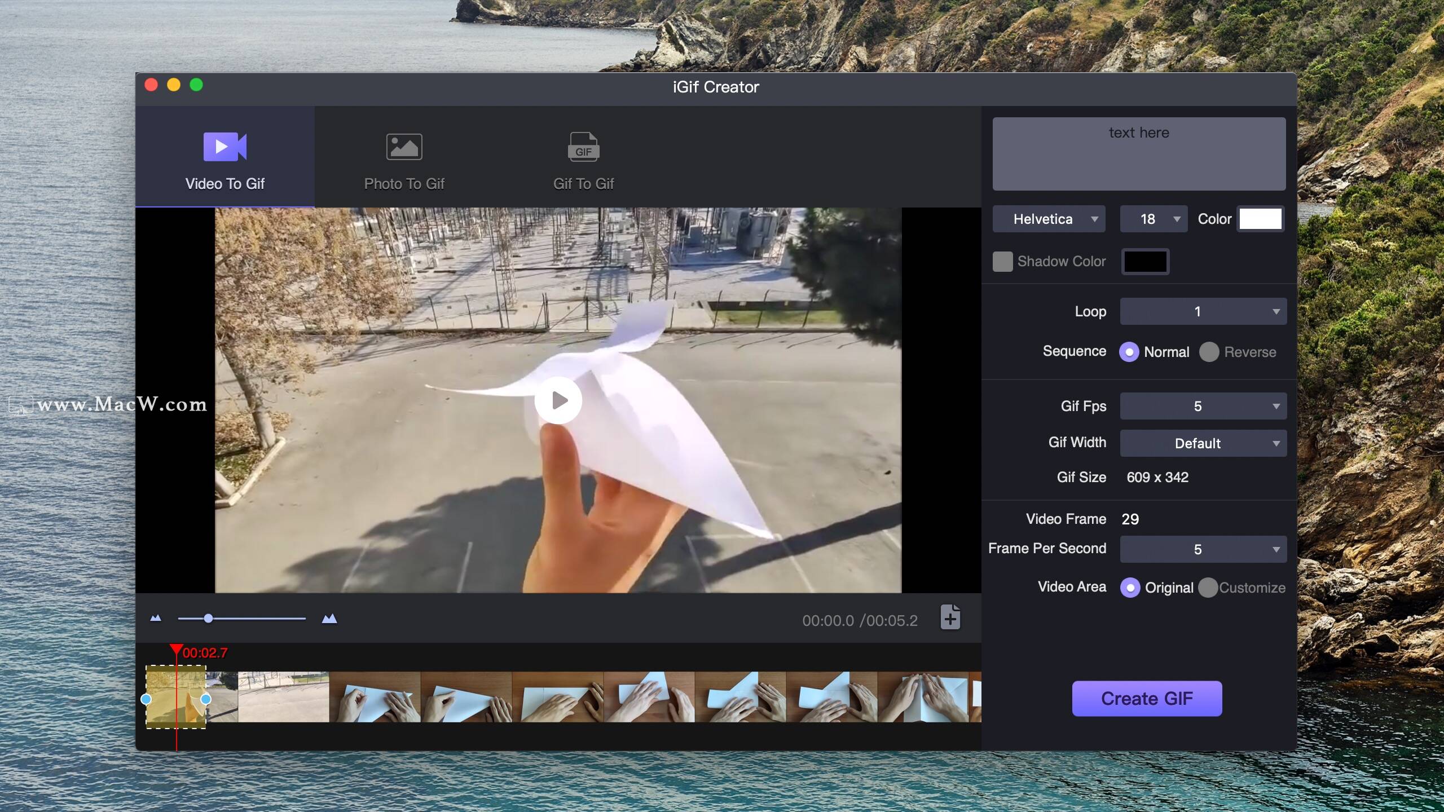Click the yellow selected clip region in the timeline

click(176, 697)
